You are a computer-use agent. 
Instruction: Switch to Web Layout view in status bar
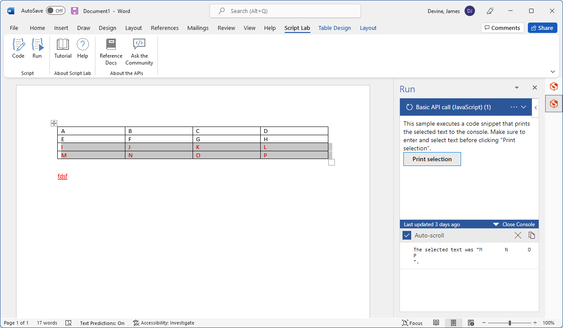(471, 322)
